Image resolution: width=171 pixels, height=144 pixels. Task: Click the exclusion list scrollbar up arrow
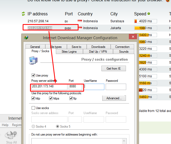click(x=124, y=141)
